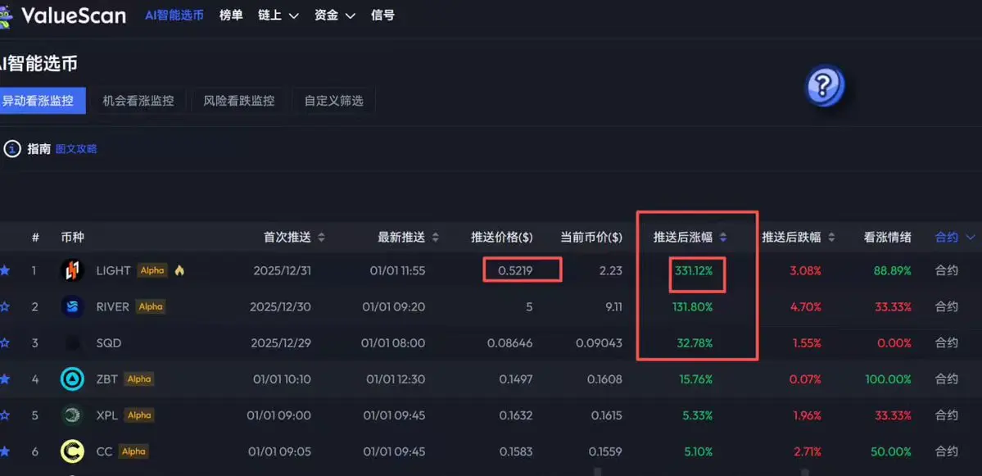Click 合约 in the CC row
982x476 pixels.
(946, 451)
